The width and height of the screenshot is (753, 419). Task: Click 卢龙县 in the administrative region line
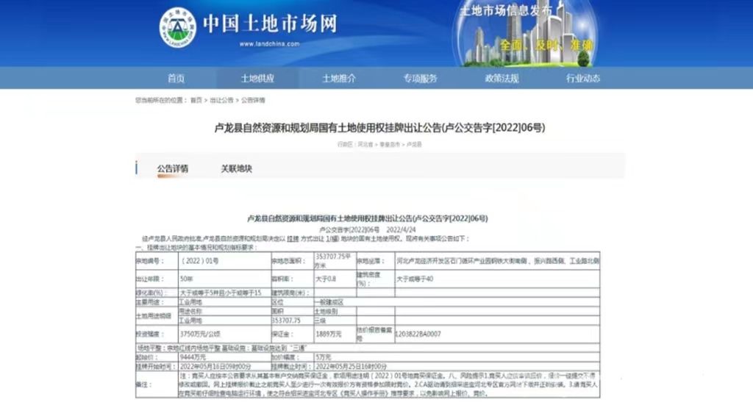(414, 145)
